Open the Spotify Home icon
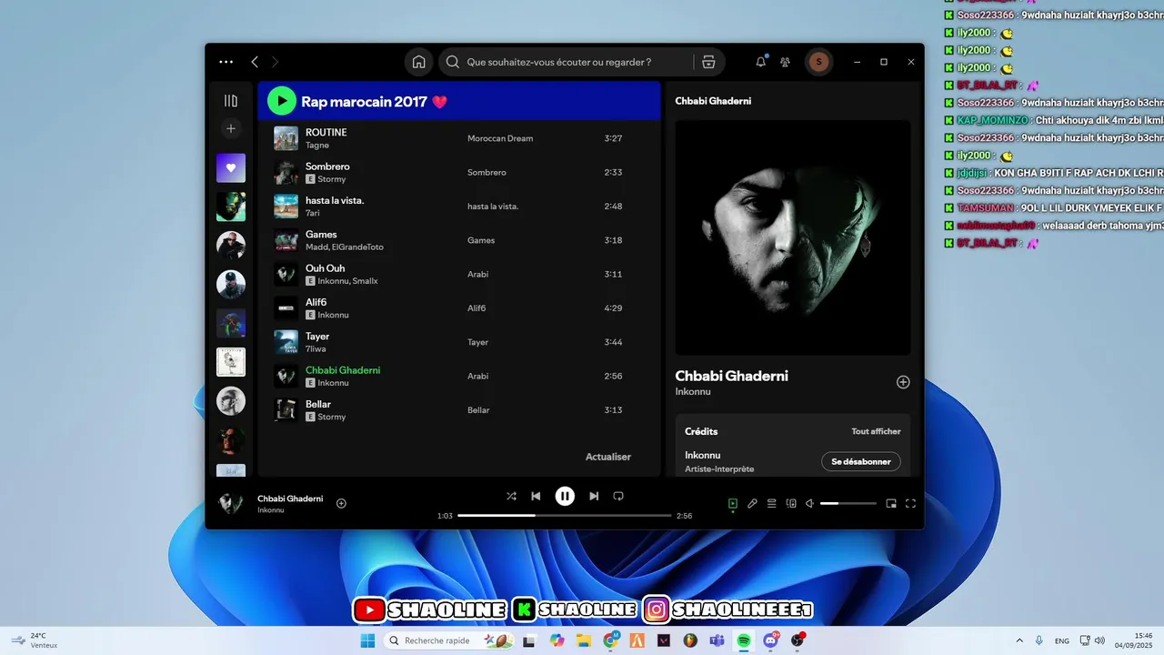Screen dimensions: 1164x655 point(418,62)
